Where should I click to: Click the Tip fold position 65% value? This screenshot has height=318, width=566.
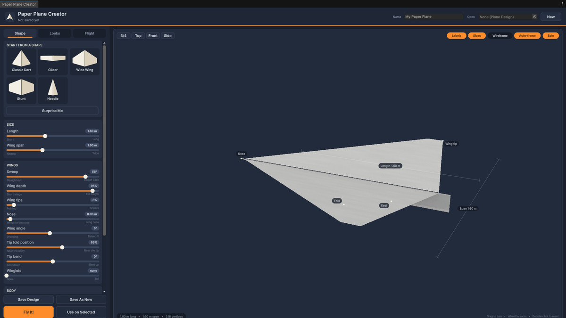94,243
